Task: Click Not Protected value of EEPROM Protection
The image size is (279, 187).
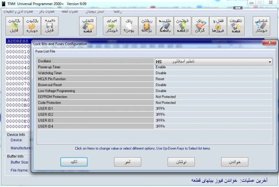Action: point(166,97)
